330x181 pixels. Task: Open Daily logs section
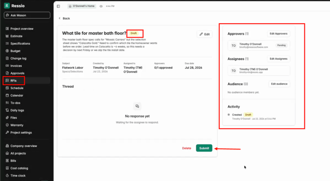tap(17, 110)
